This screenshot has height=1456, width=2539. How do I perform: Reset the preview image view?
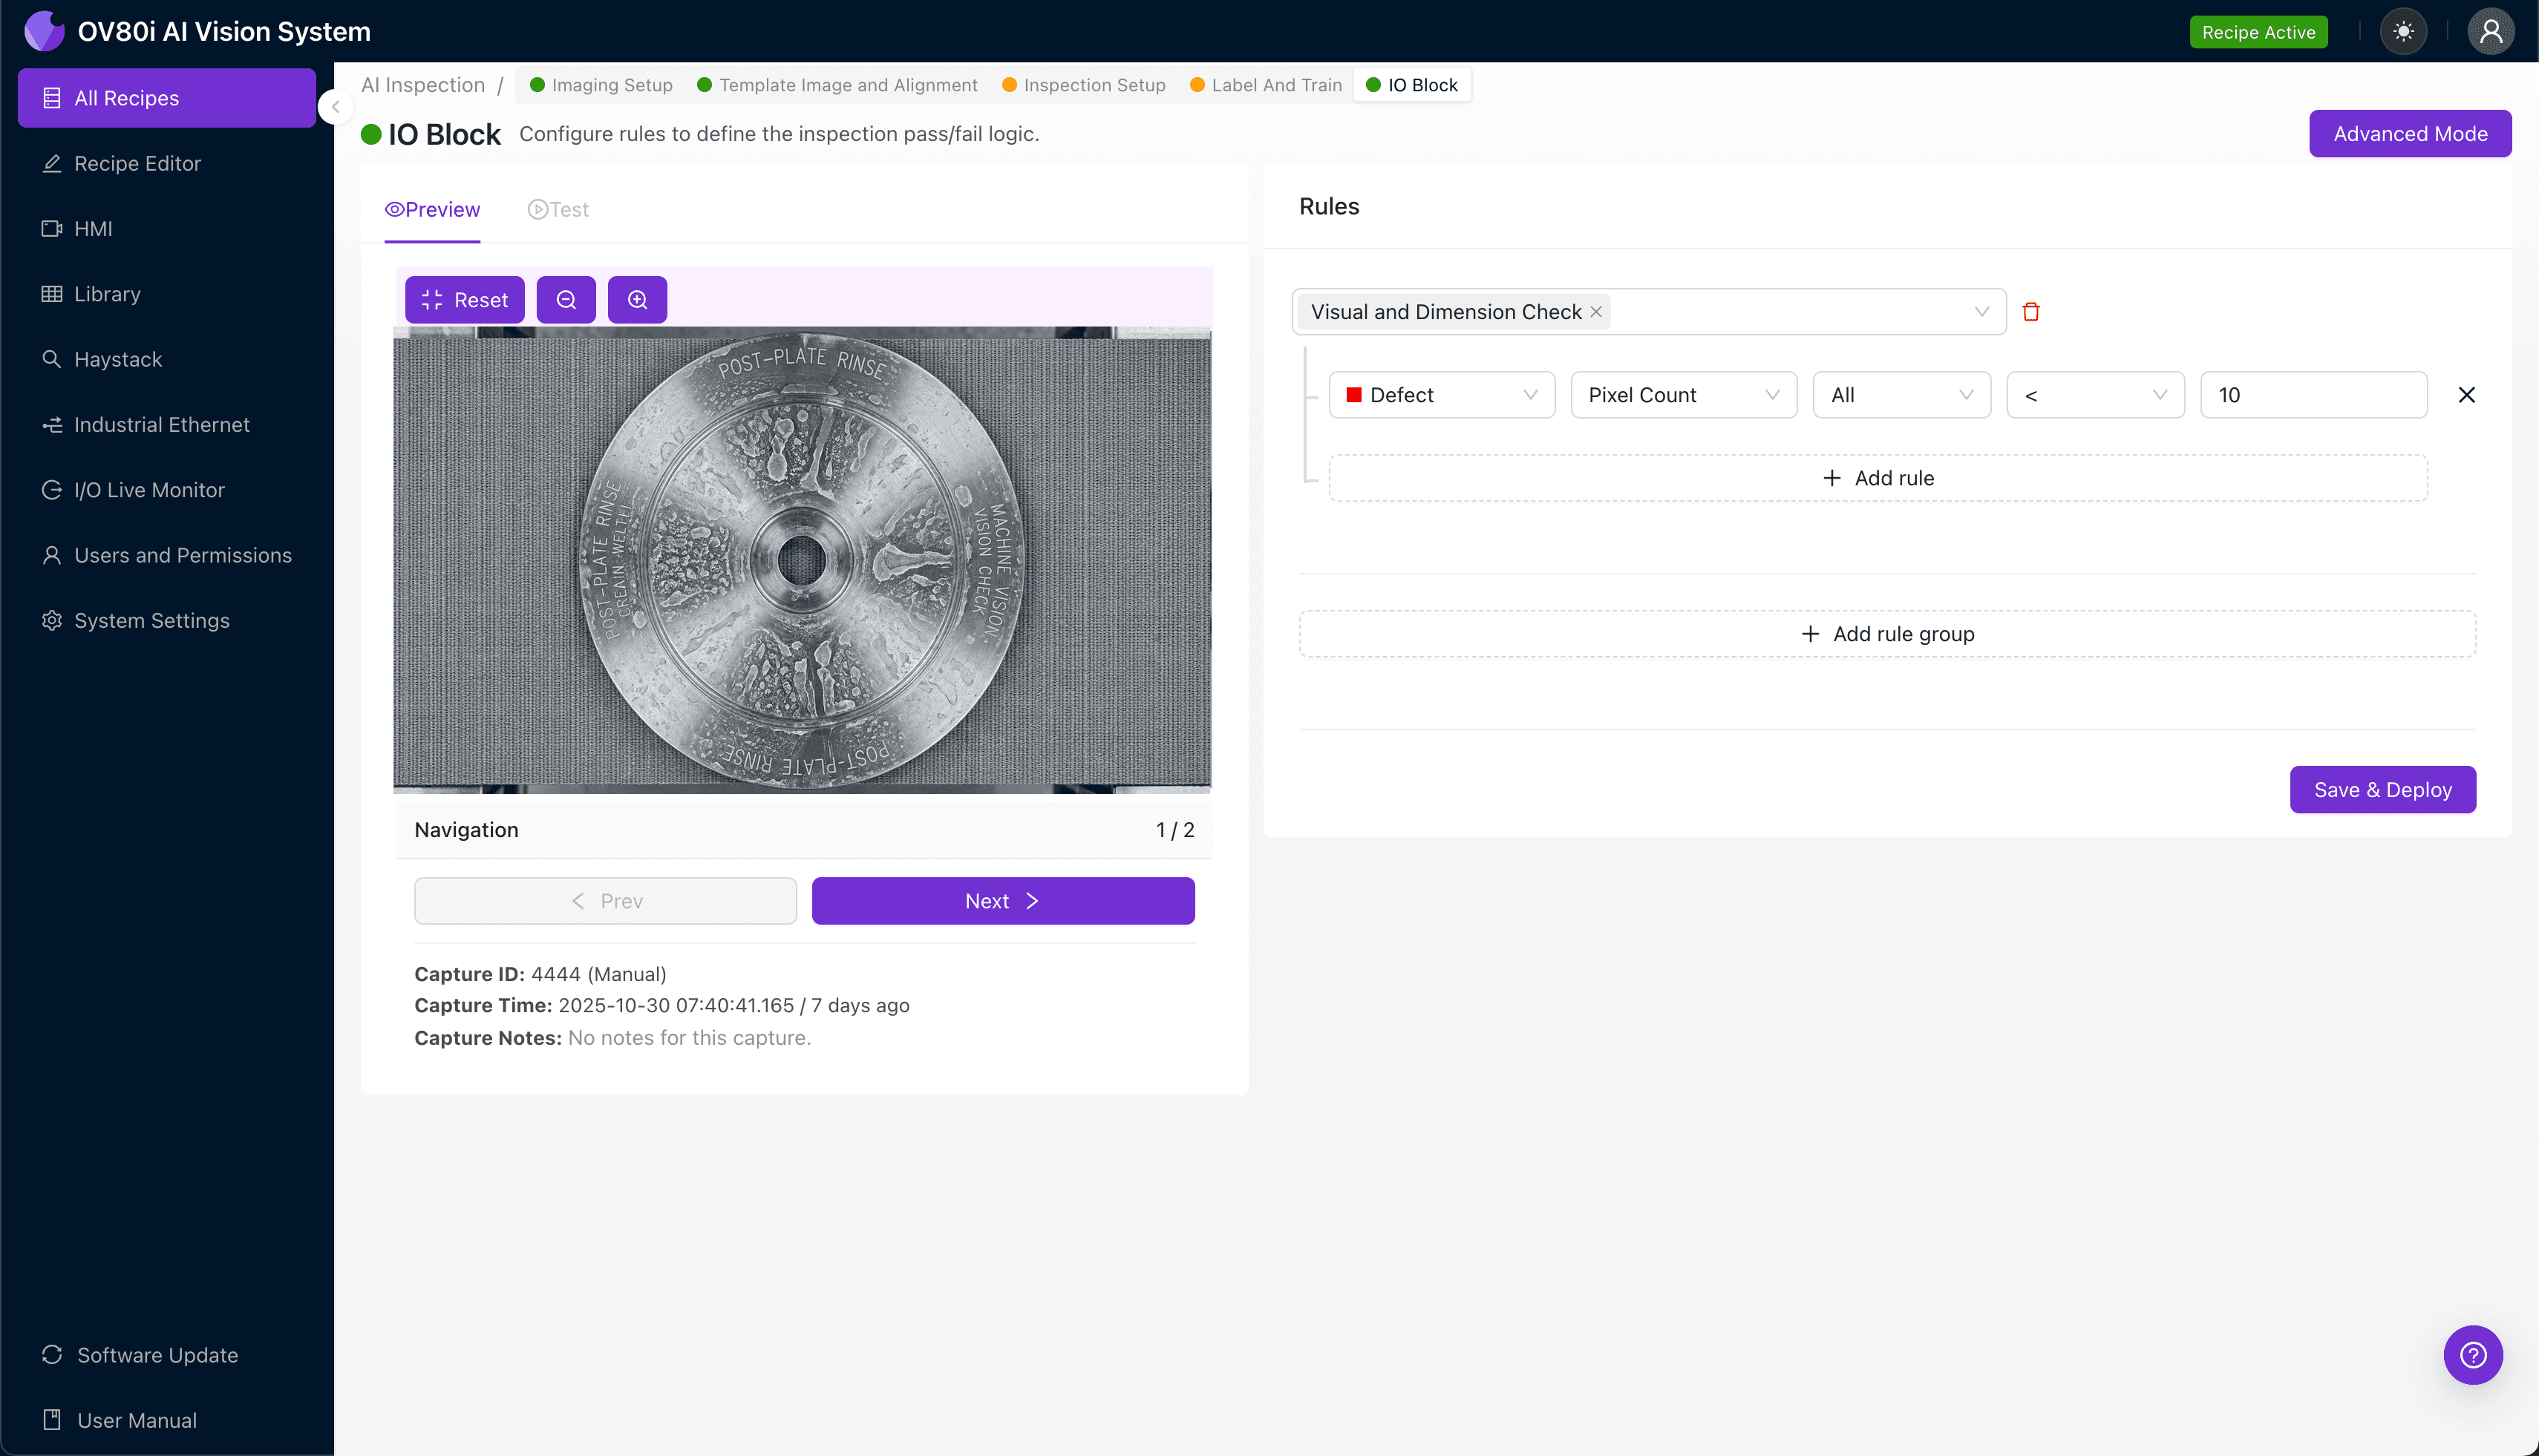pyautogui.click(x=464, y=299)
